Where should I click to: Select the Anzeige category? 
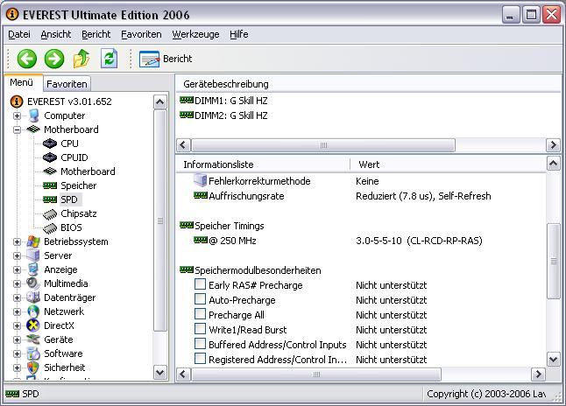pyautogui.click(x=60, y=269)
